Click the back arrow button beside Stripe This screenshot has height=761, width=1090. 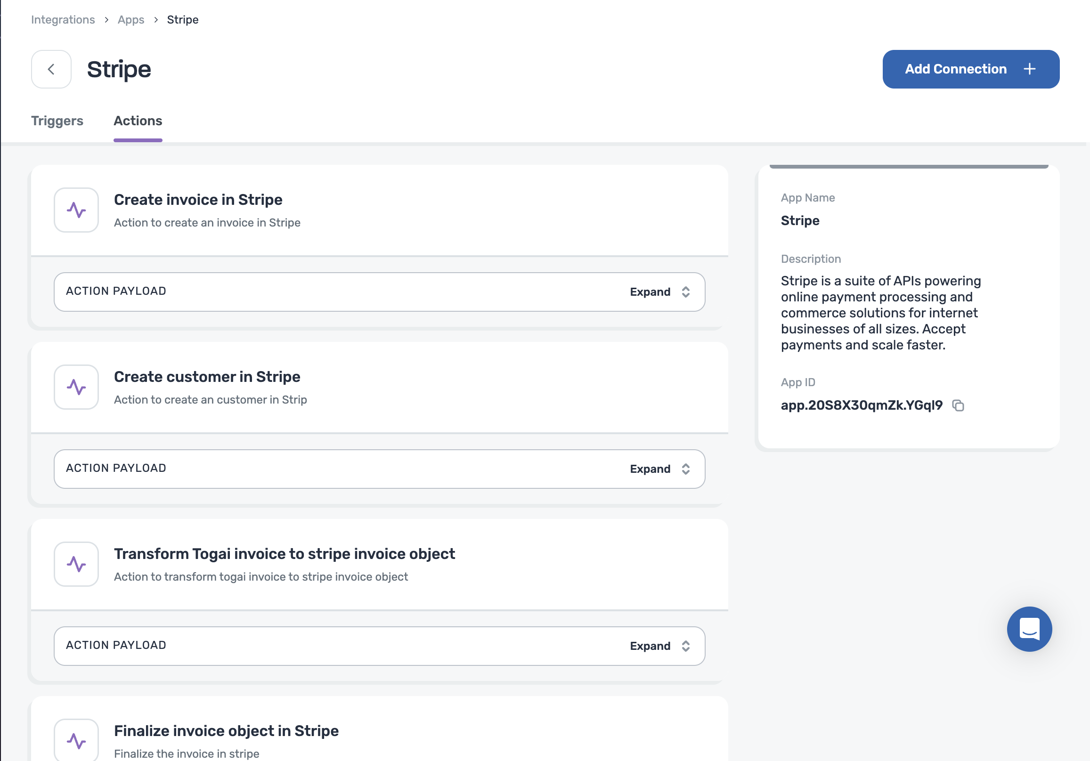(51, 69)
